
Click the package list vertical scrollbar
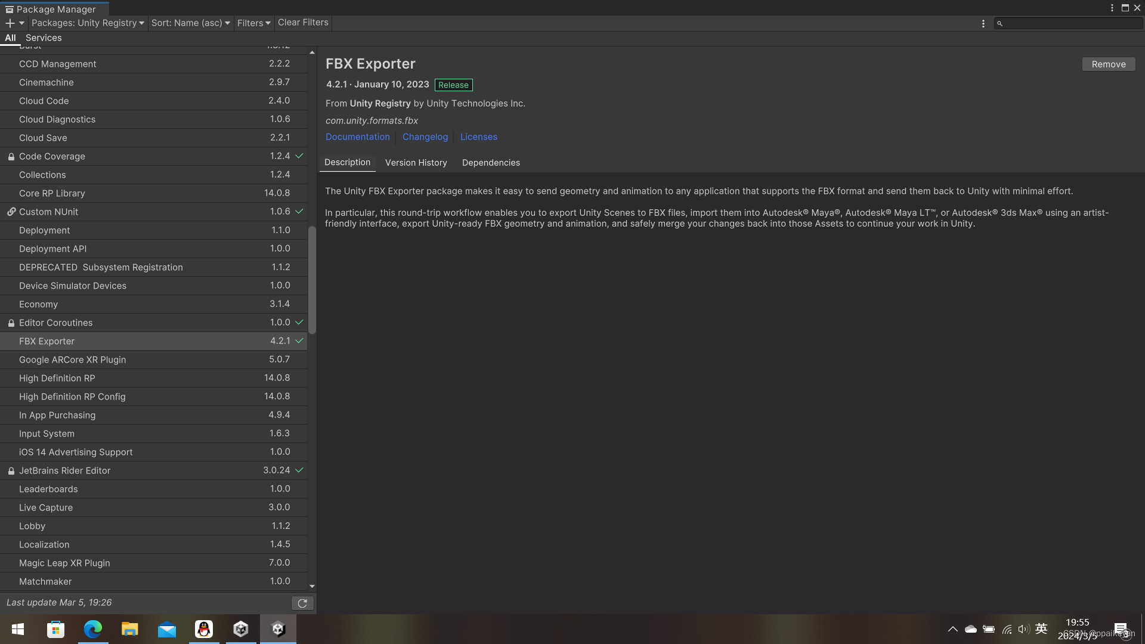click(x=312, y=280)
